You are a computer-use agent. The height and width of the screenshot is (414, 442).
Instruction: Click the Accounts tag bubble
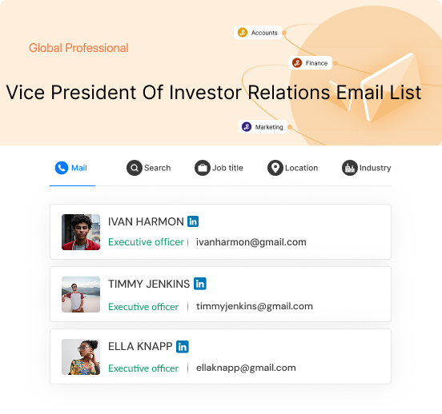point(258,33)
